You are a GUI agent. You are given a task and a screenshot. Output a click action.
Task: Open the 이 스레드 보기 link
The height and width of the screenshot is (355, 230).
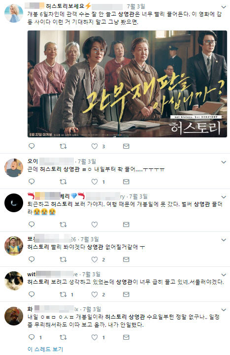pyautogui.click(x=45, y=349)
